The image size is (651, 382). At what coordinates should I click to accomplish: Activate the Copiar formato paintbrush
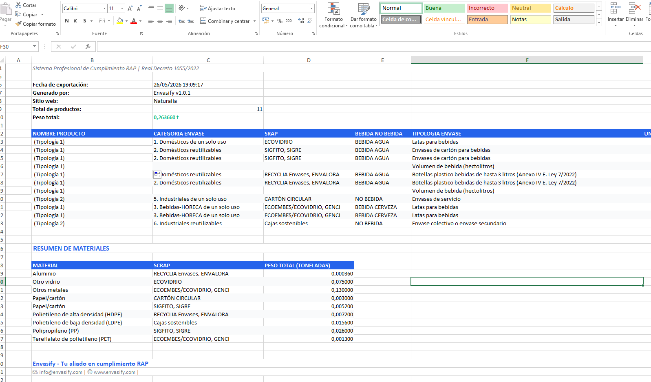[x=35, y=24]
